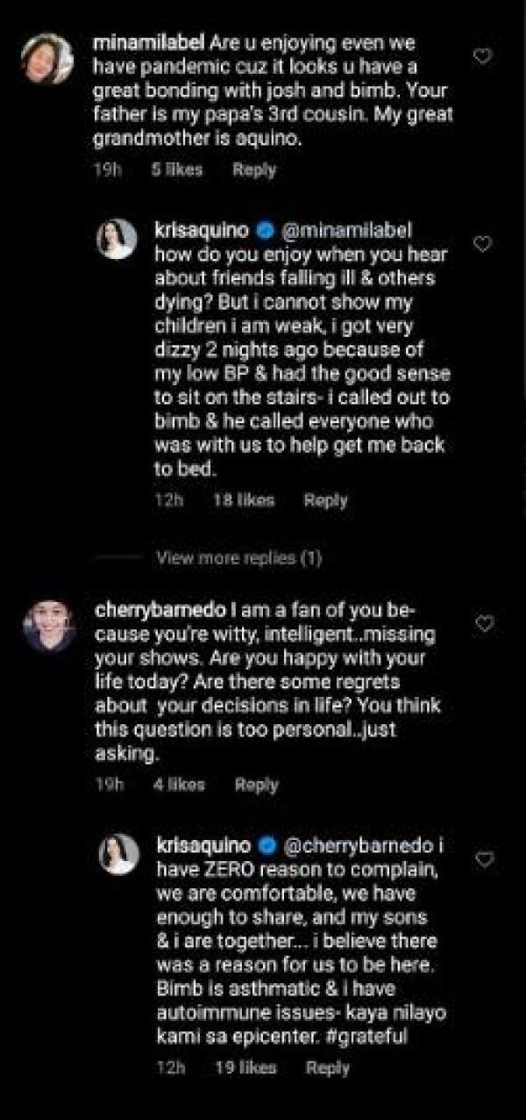This screenshot has width=526, height=1120.
Task: Reply to krisaquino's low BP comment
Action: click(325, 500)
